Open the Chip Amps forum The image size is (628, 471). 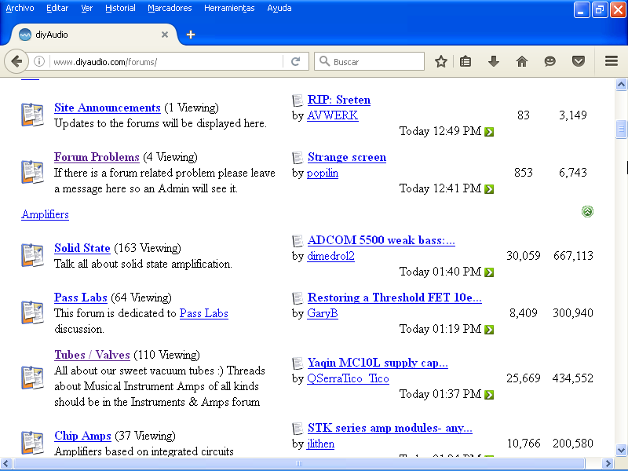tap(82, 436)
